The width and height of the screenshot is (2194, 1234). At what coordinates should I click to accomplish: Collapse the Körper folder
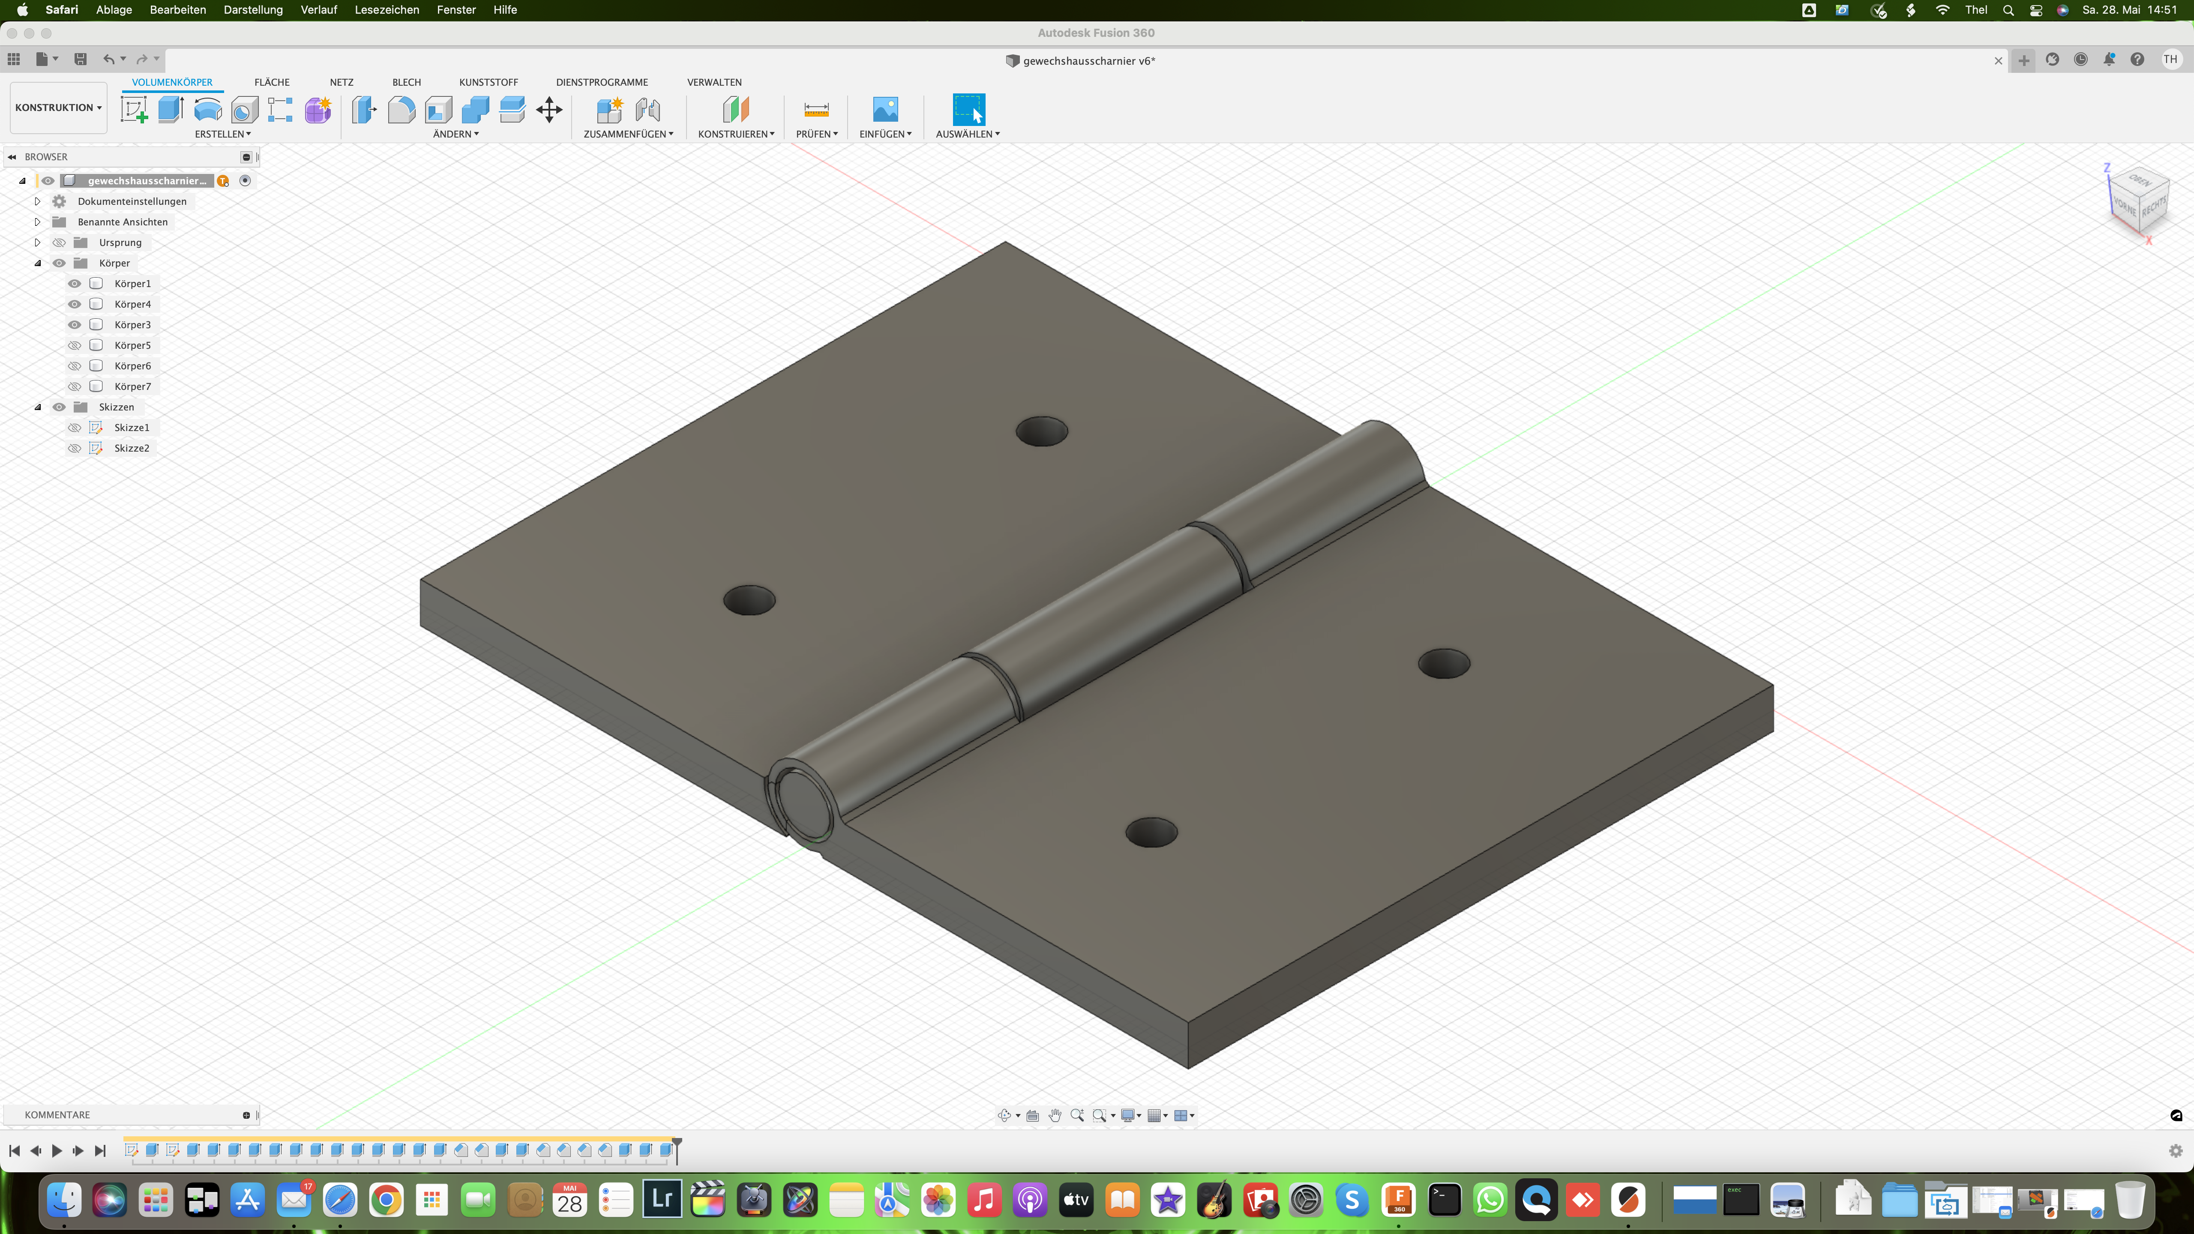pyautogui.click(x=37, y=263)
